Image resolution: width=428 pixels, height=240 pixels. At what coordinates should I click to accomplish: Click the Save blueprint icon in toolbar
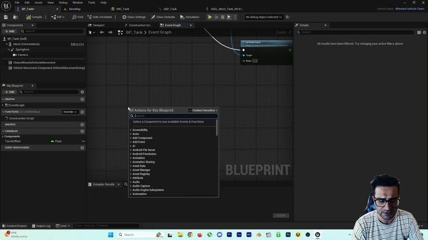[x=6, y=17]
